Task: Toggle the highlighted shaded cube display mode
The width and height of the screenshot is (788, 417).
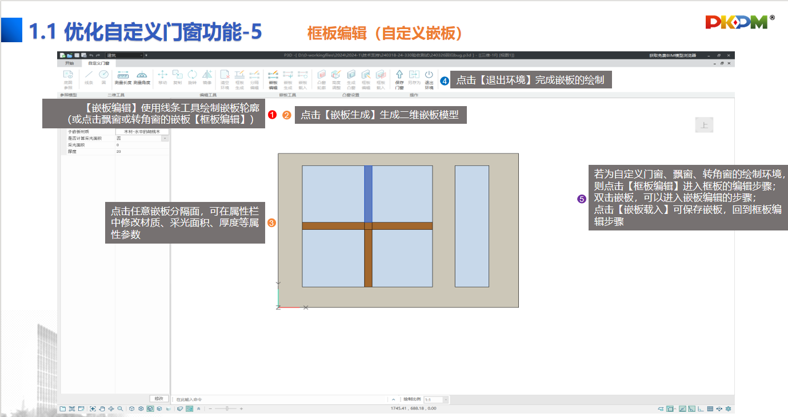Action: point(150,408)
